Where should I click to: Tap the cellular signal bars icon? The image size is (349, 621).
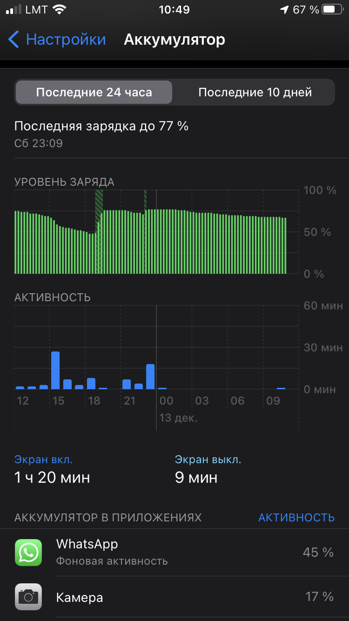pyautogui.click(x=14, y=10)
